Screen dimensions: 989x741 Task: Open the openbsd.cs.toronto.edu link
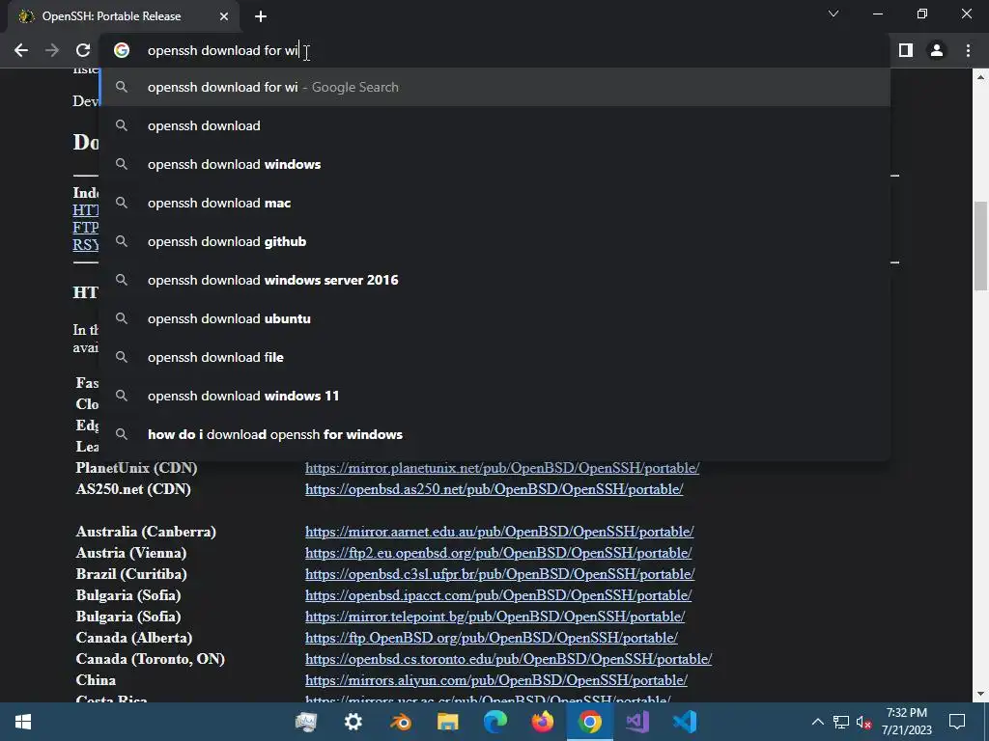pos(508,659)
